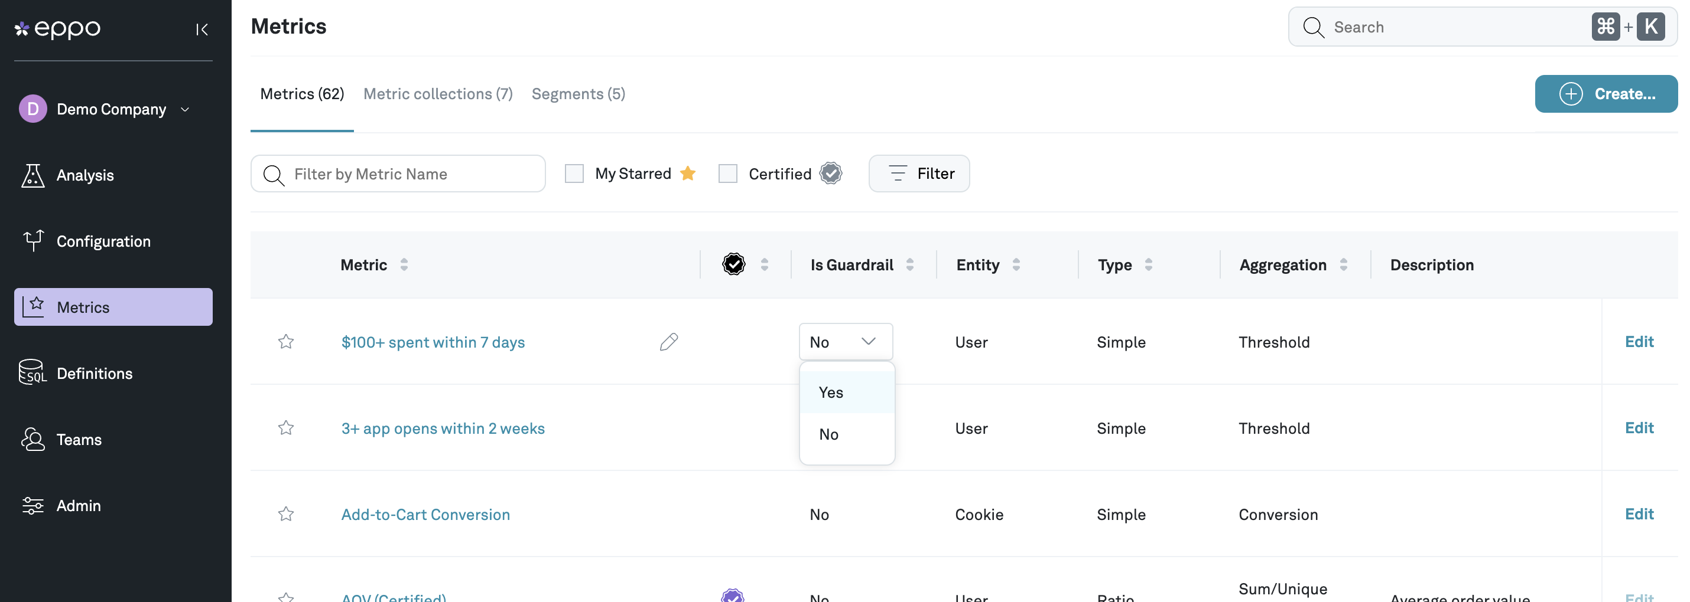The height and width of the screenshot is (602, 1690).
Task: Open the Analysis section
Action: click(x=113, y=175)
